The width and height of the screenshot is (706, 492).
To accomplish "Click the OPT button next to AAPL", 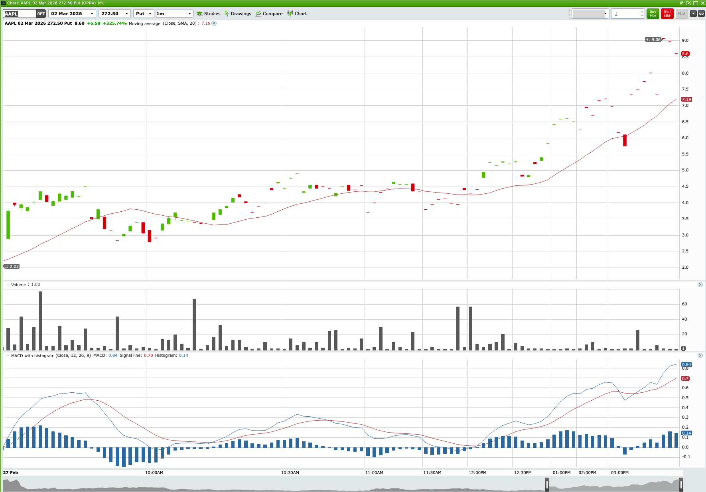I will pyautogui.click(x=41, y=13).
